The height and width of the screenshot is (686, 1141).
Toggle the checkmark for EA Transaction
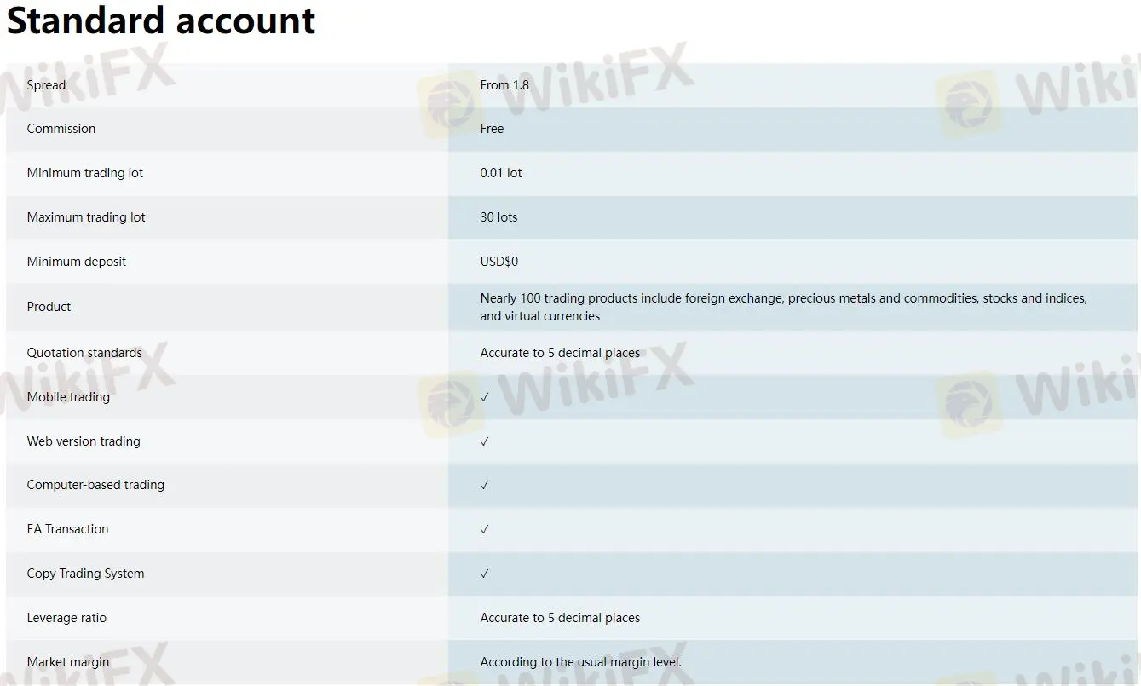tap(484, 529)
